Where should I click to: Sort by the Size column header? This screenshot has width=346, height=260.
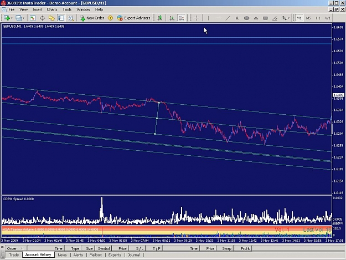point(88,248)
